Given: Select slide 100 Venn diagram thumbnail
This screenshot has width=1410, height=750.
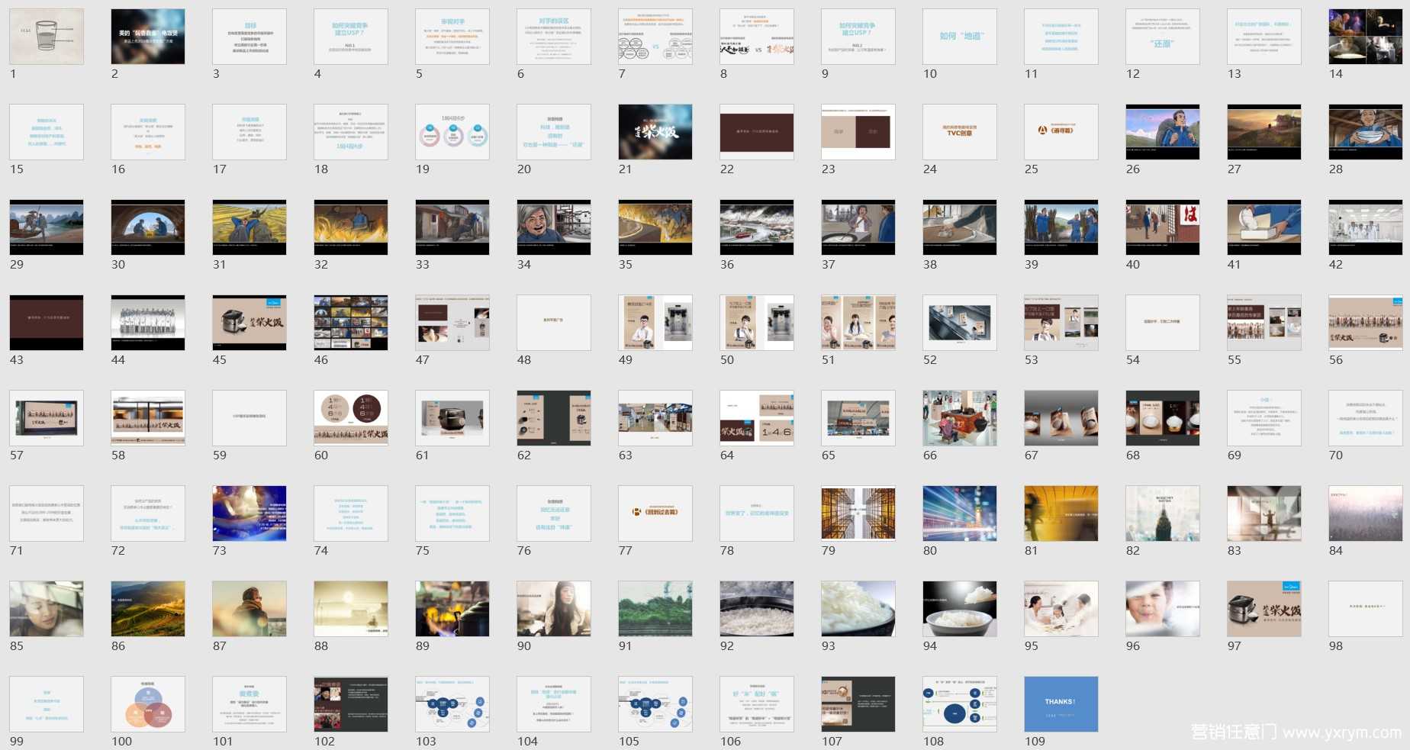Looking at the screenshot, I should (148, 704).
